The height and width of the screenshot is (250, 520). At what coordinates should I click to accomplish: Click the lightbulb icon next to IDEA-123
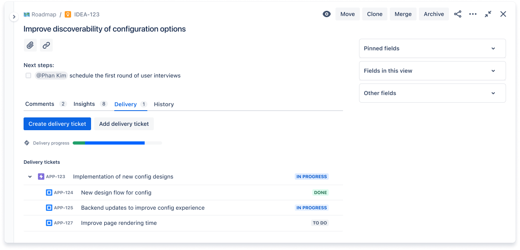coord(67,14)
